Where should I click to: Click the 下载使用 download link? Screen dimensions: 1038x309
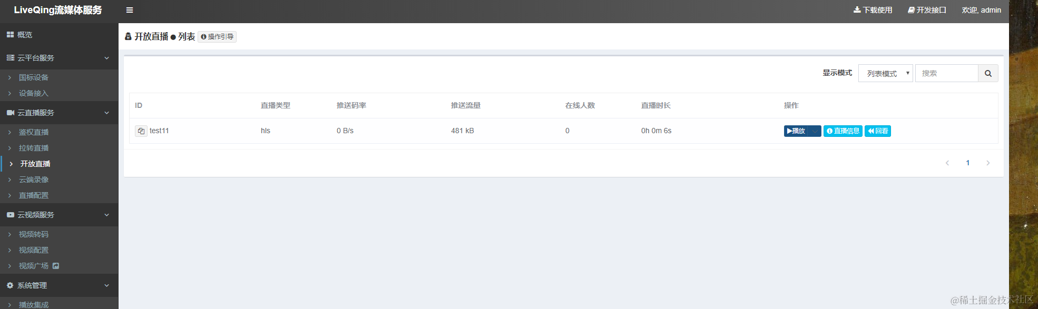(873, 10)
